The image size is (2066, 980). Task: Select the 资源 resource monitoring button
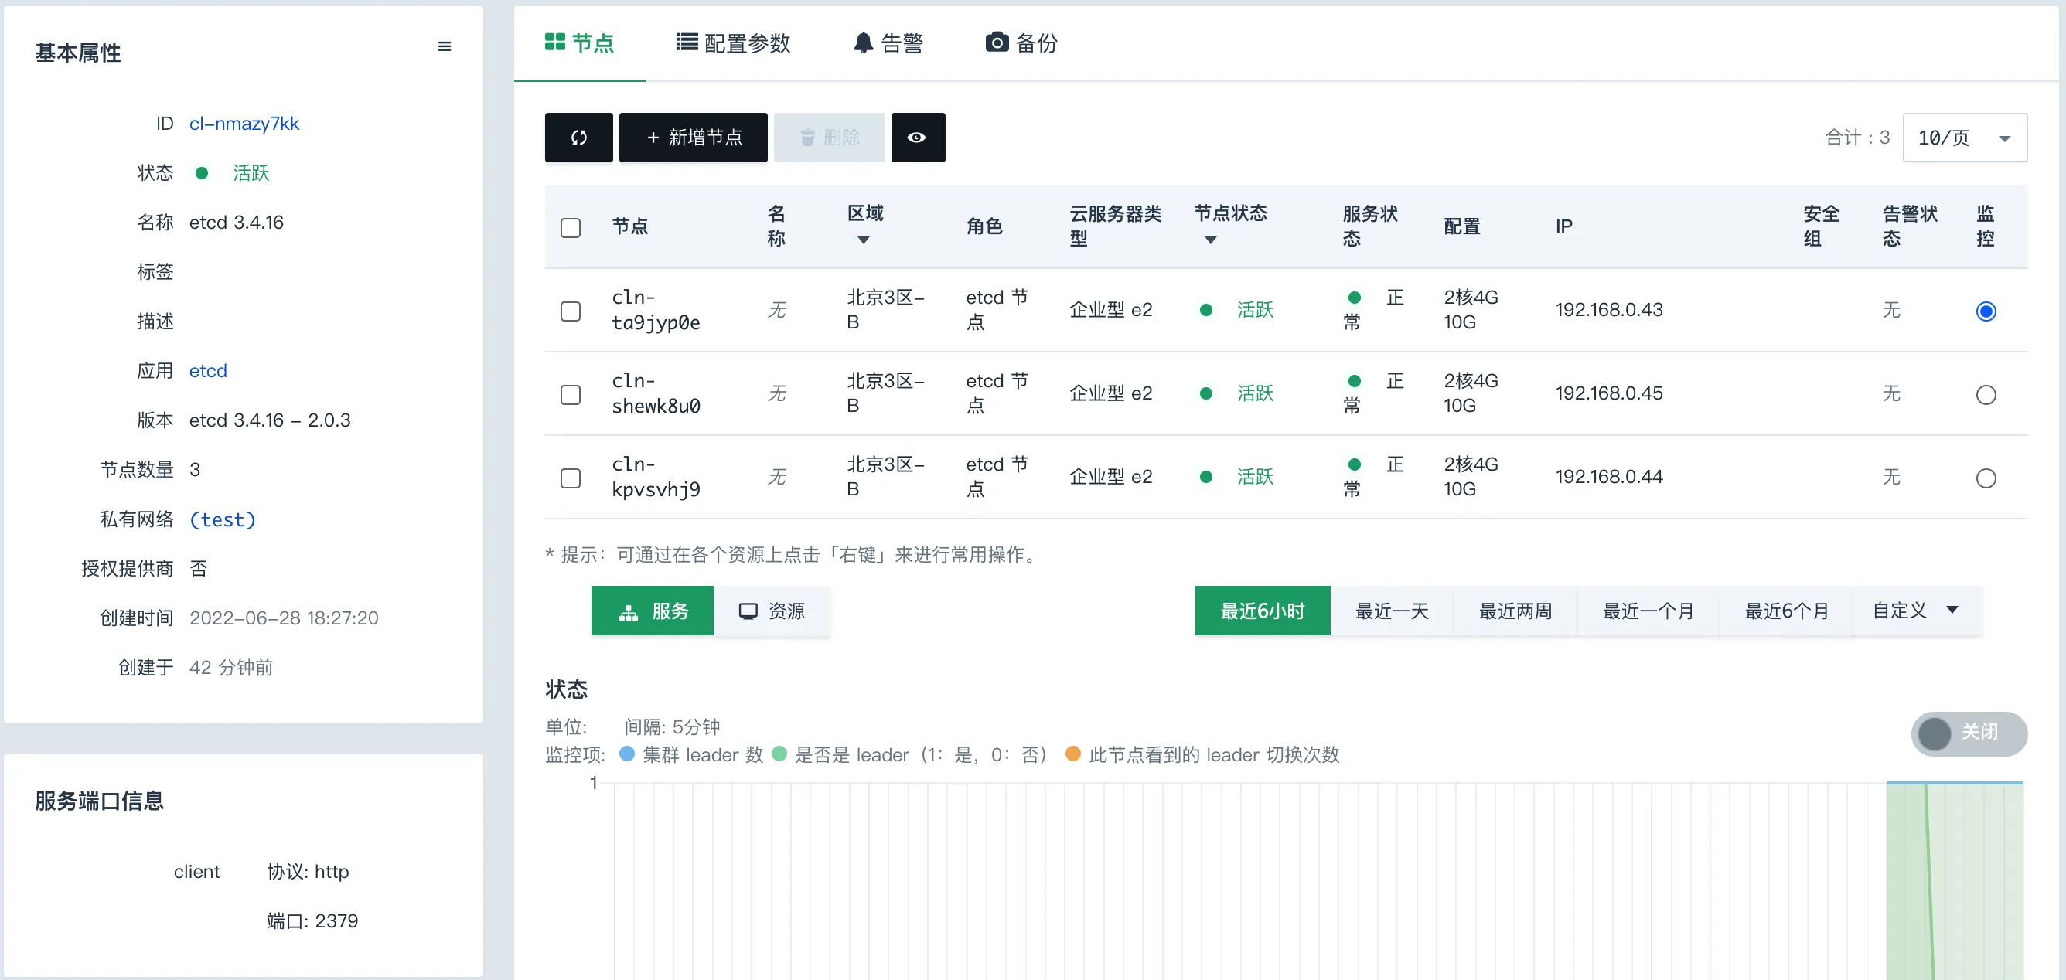tap(772, 611)
